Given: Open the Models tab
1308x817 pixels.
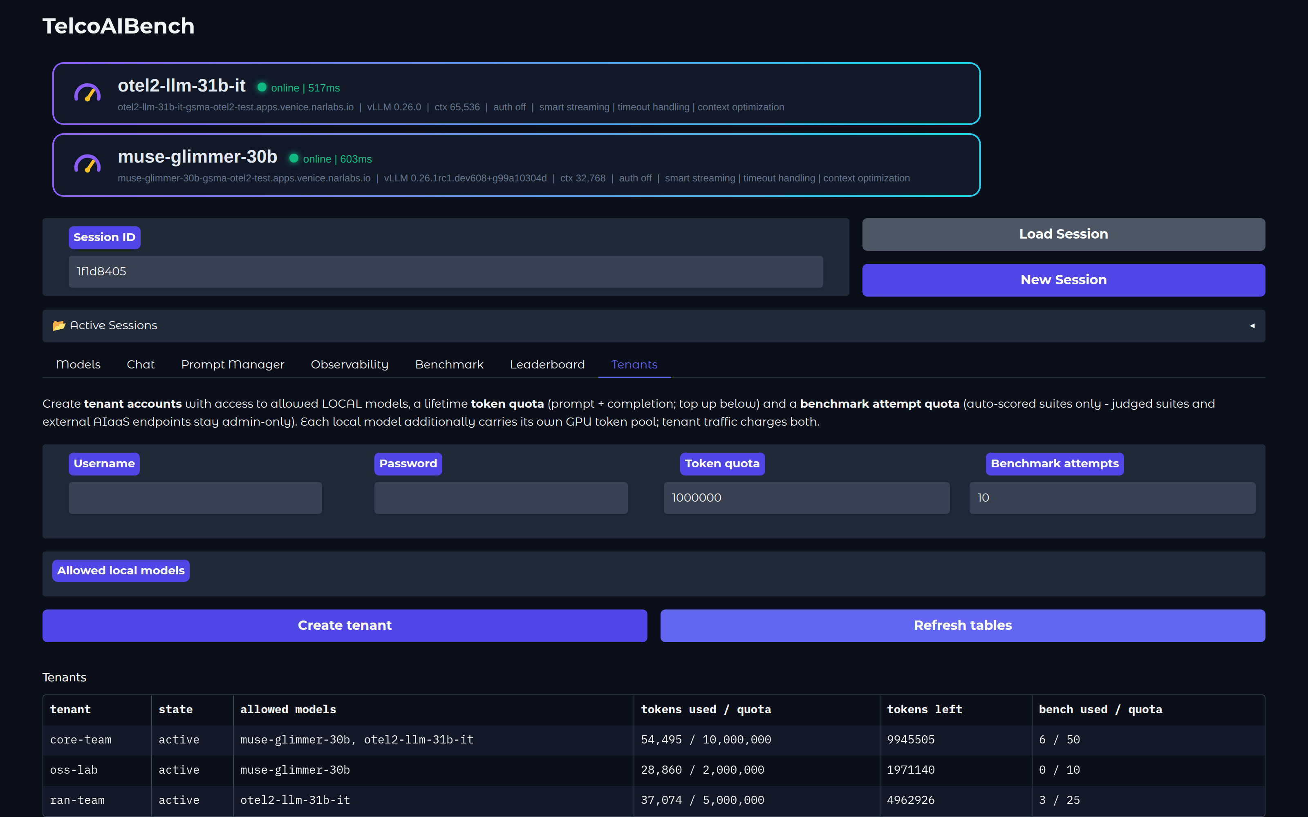Looking at the screenshot, I should (78, 365).
